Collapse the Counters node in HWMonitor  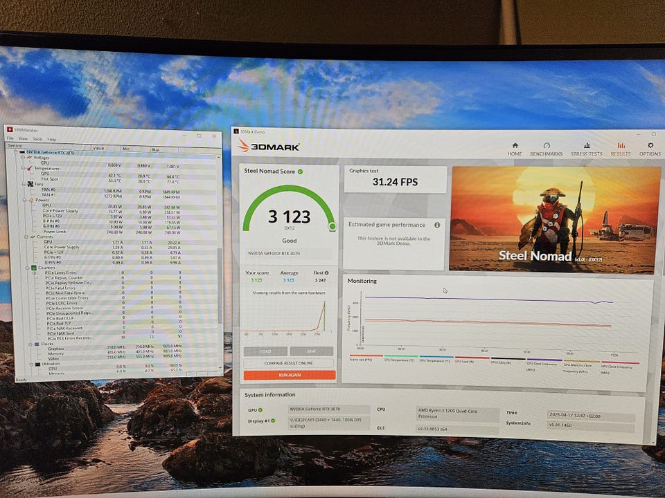tap(28, 268)
